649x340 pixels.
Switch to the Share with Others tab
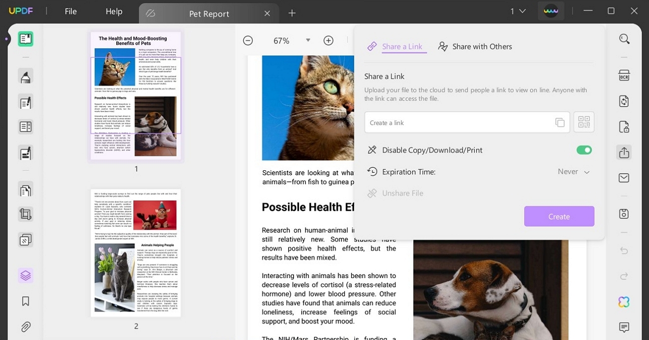click(474, 46)
